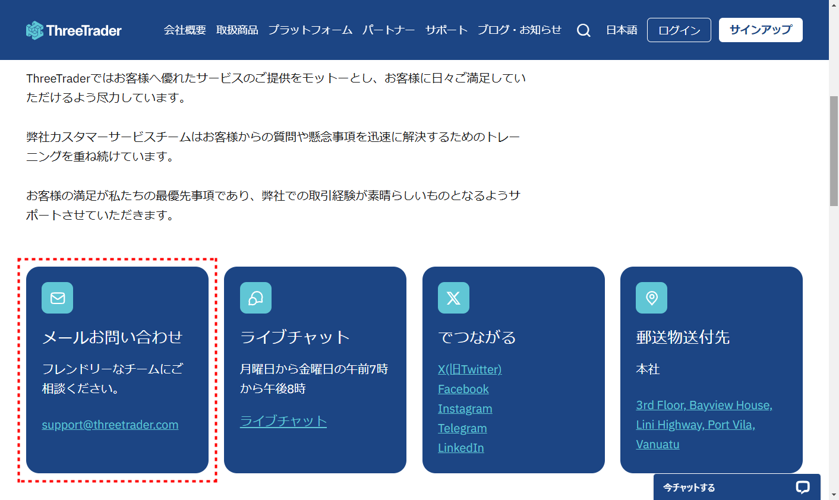Select ブログ・お知らせ from the navigation
The height and width of the screenshot is (500, 839).
pyautogui.click(x=519, y=30)
